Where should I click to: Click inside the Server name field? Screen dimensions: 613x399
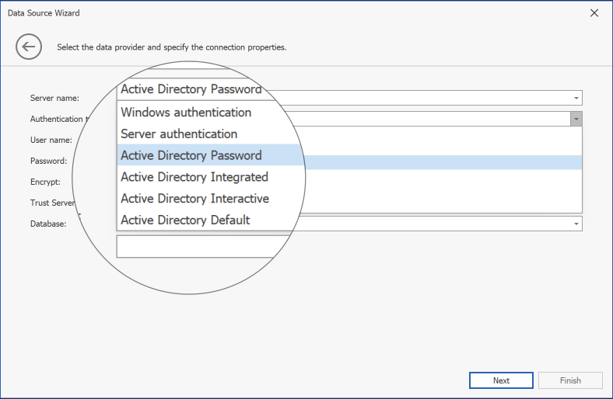[x=436, y=99]
